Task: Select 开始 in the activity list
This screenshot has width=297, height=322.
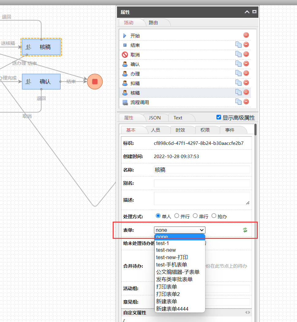Action: tap(185, 36)
